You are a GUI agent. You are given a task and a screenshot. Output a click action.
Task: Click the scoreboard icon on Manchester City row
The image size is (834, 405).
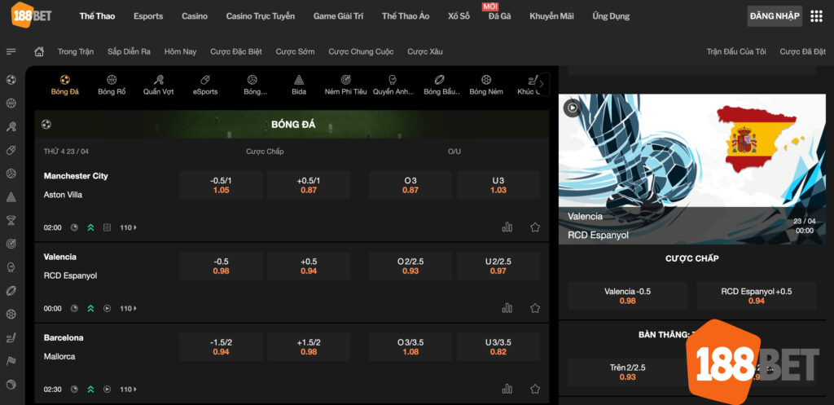coord(107,227)
